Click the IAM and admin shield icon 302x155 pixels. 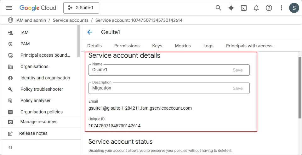(10, 20)
